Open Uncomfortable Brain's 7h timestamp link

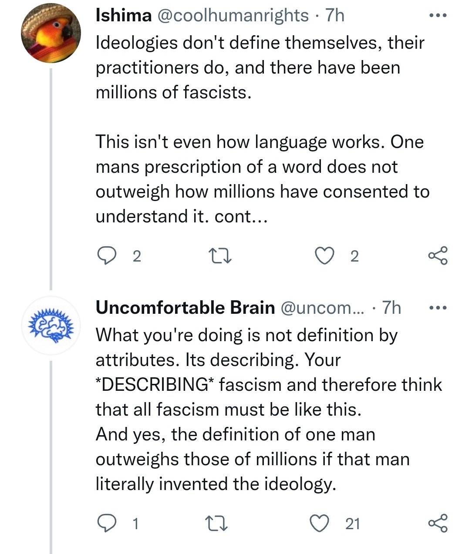391,308
